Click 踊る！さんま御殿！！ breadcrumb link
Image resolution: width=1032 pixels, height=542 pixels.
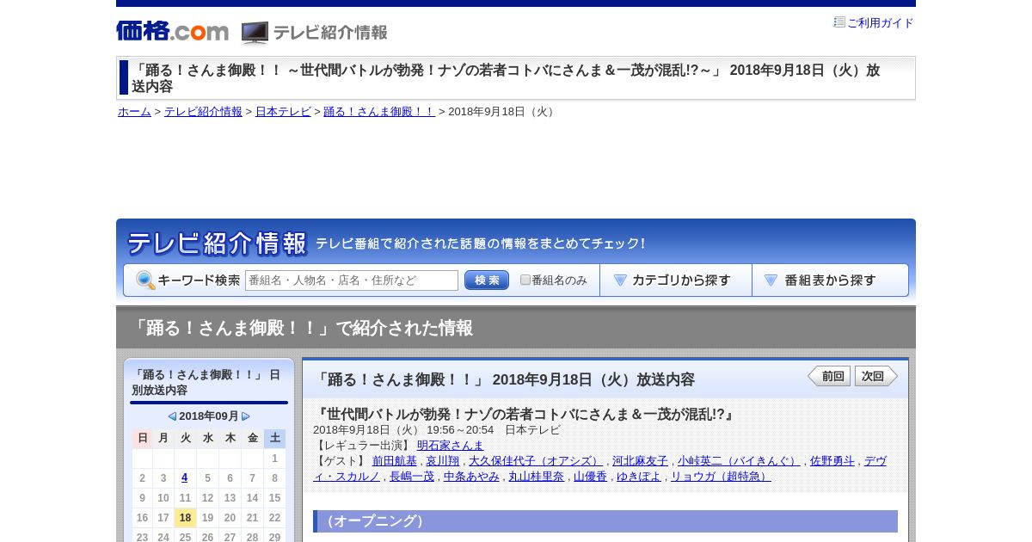click(379, 112)
